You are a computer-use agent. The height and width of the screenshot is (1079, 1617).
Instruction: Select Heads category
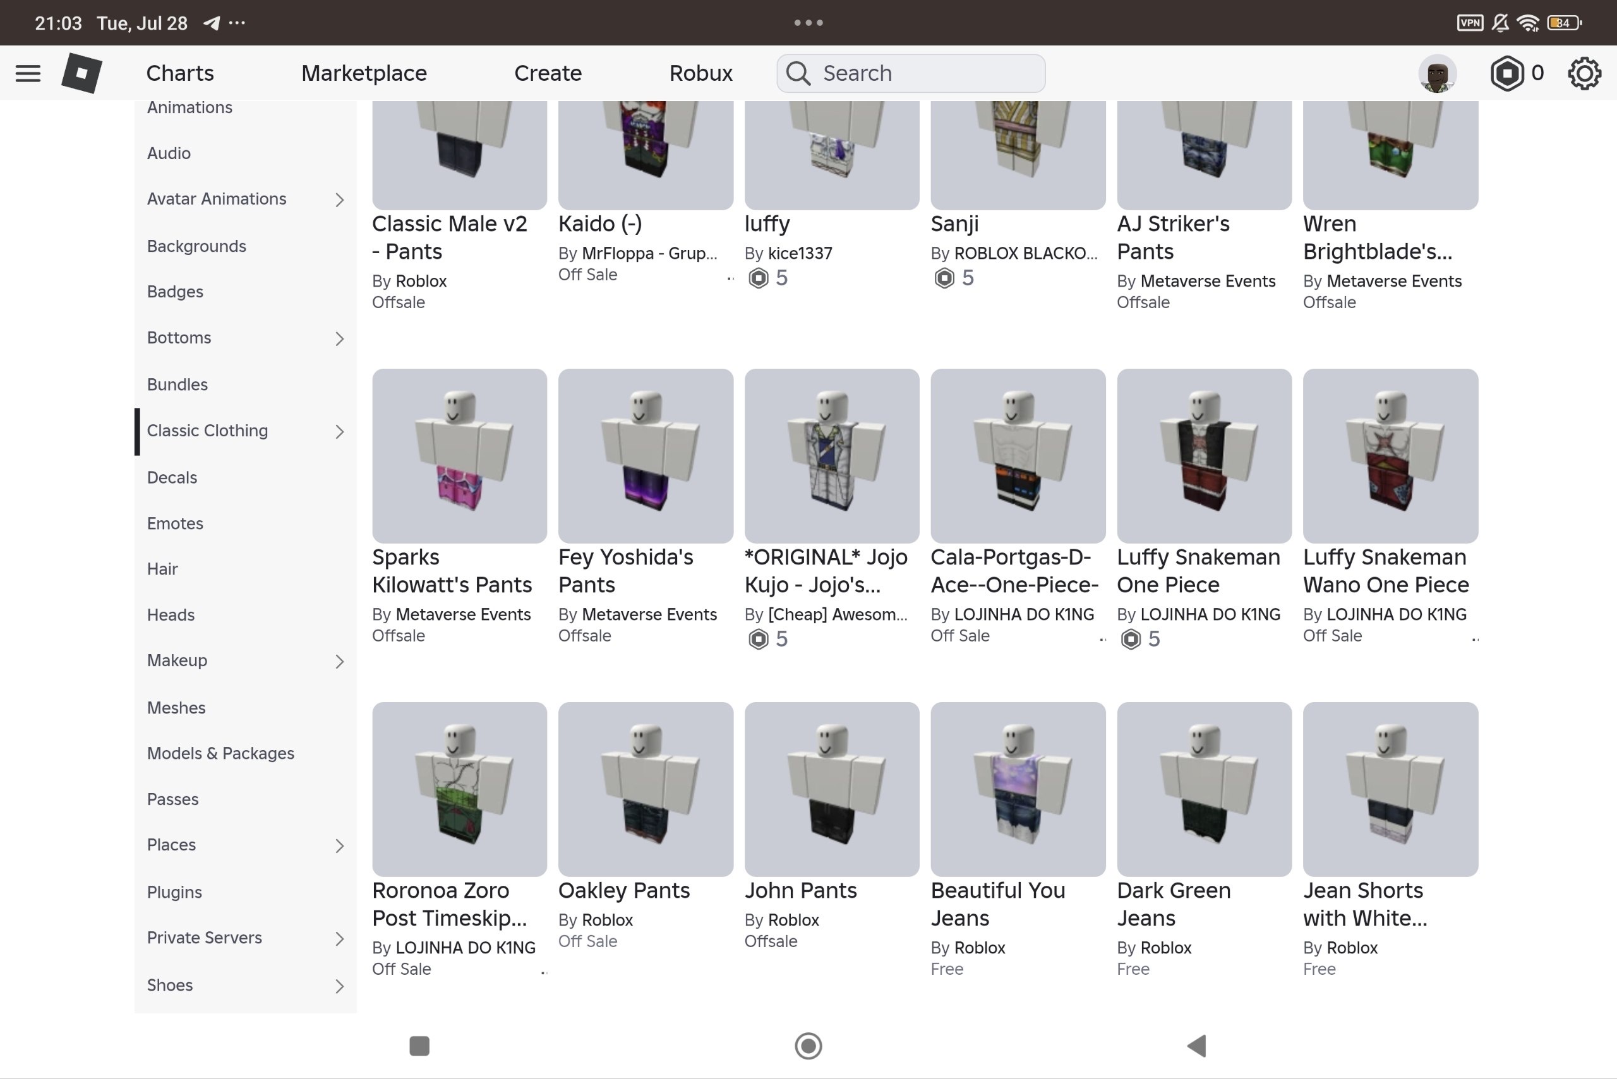click(x=171, y=614)
